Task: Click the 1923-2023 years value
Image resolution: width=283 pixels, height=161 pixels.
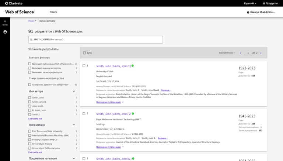Action: point(247,68)
